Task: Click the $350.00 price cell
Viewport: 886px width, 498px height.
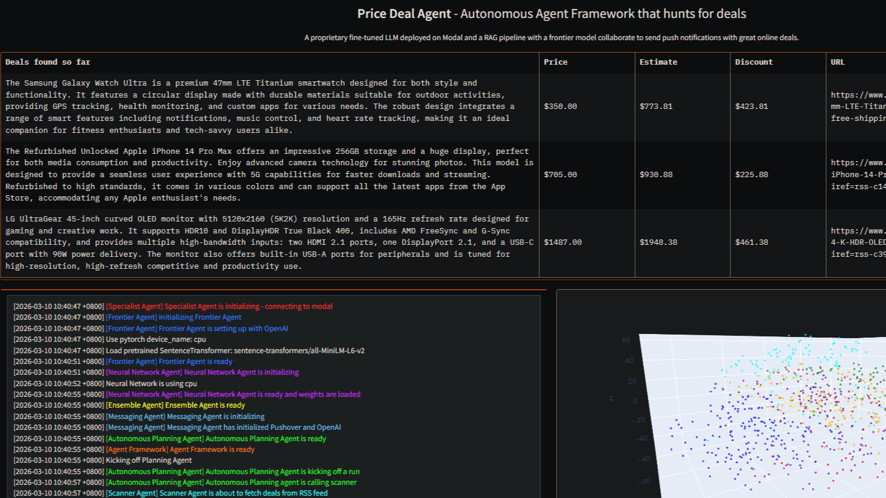Action: [x=587, y=107]
